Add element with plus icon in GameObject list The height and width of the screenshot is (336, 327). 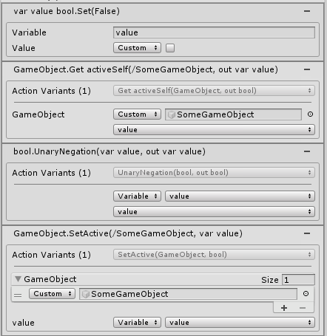pyautogui.click(x=284, y=308)
